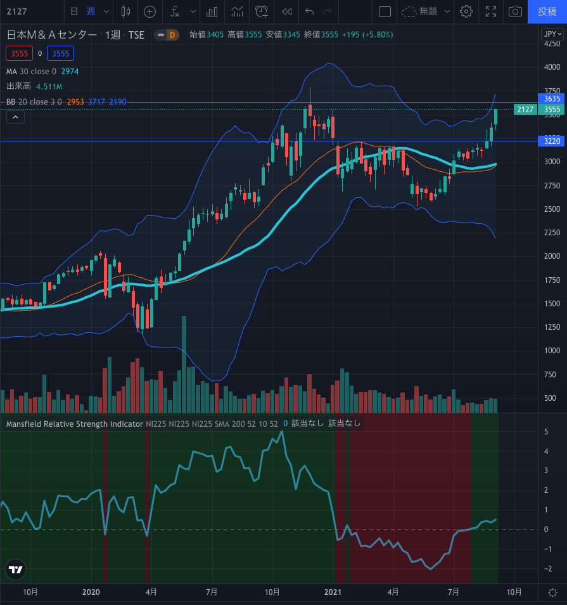
Task: Click the 3635 price line label
Action: [551, 99]
